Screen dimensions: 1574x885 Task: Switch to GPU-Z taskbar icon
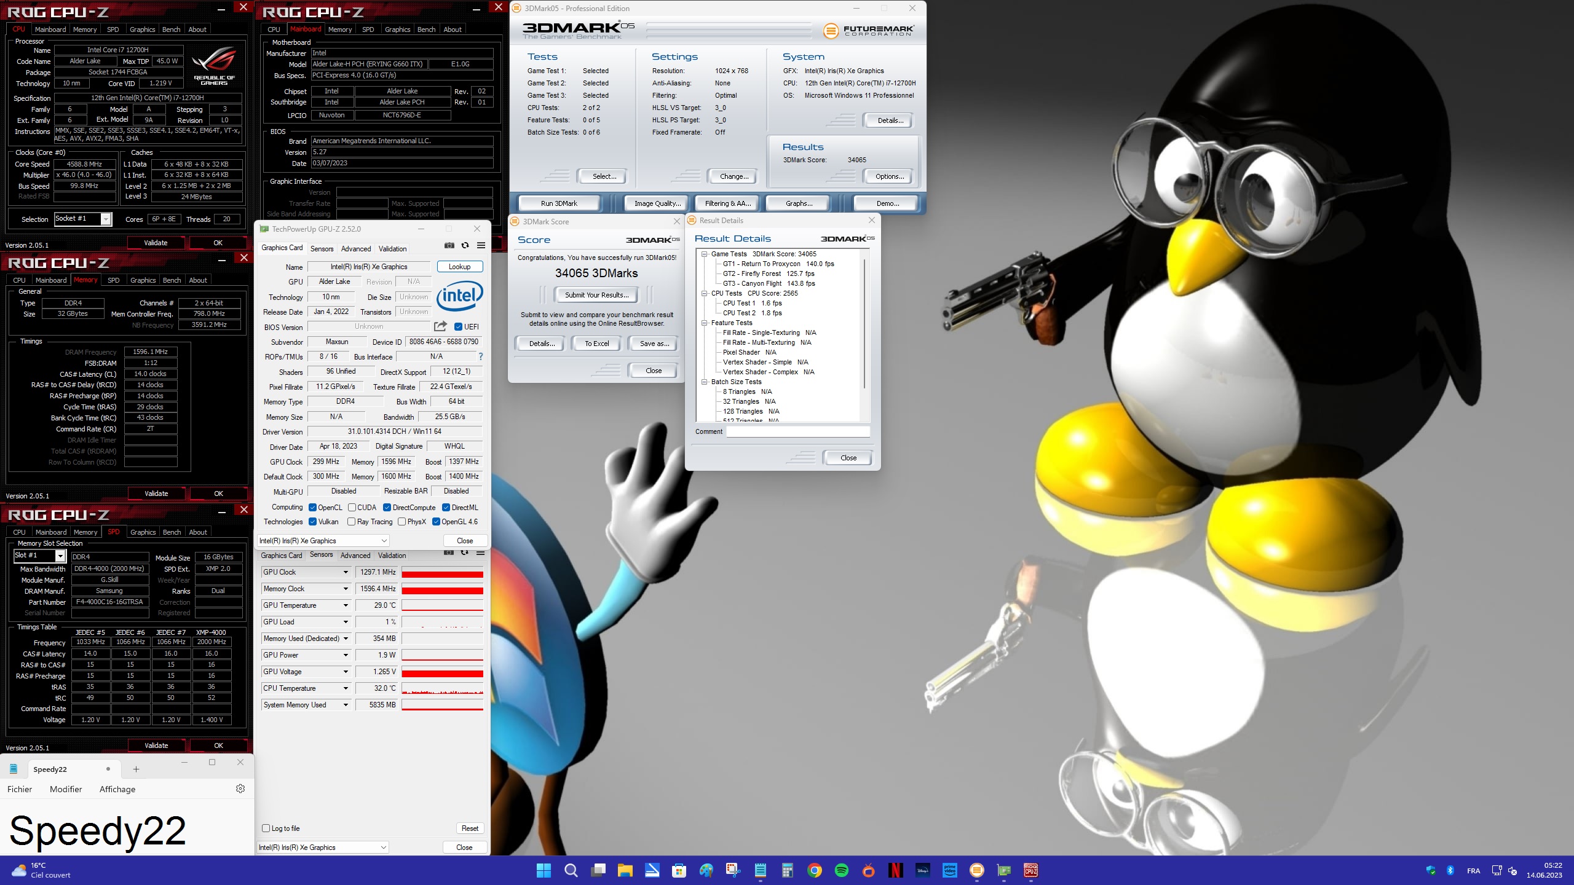click(x=1004, y=870)
